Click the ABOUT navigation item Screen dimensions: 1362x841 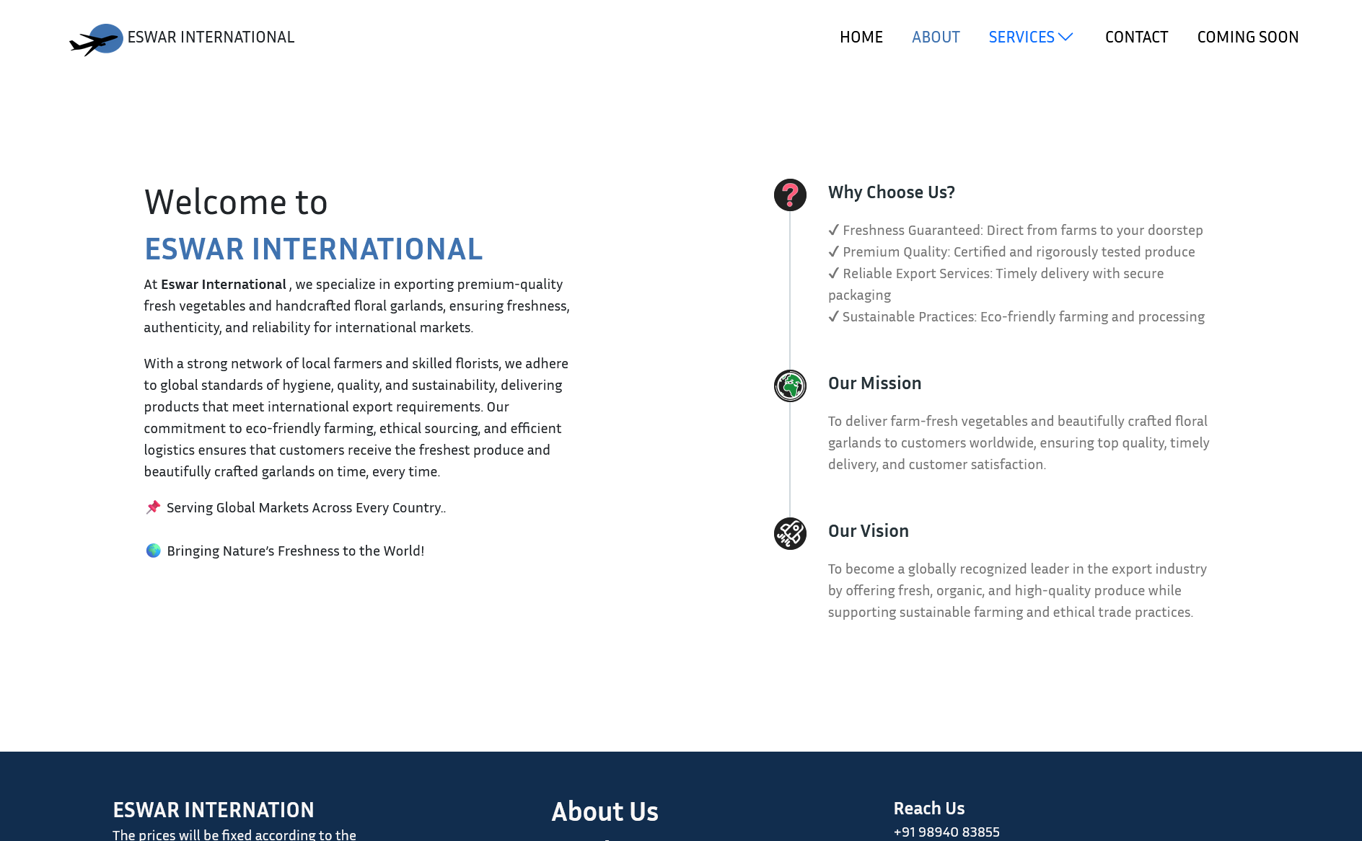pyautogui.click(x=936, y=37)
